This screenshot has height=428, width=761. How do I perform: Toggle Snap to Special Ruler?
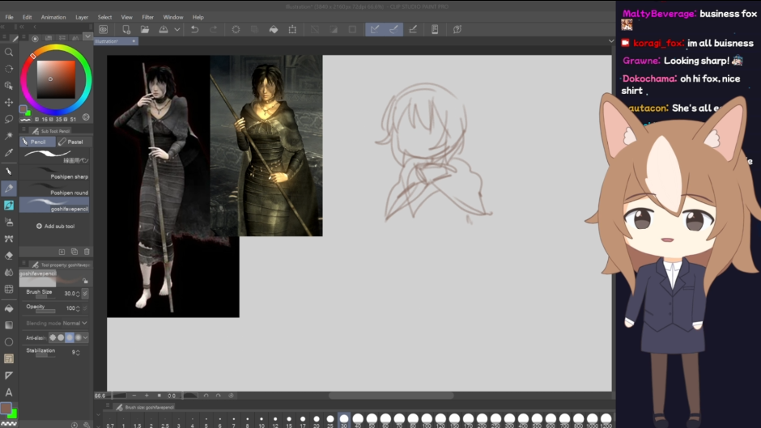pos(393,30)
